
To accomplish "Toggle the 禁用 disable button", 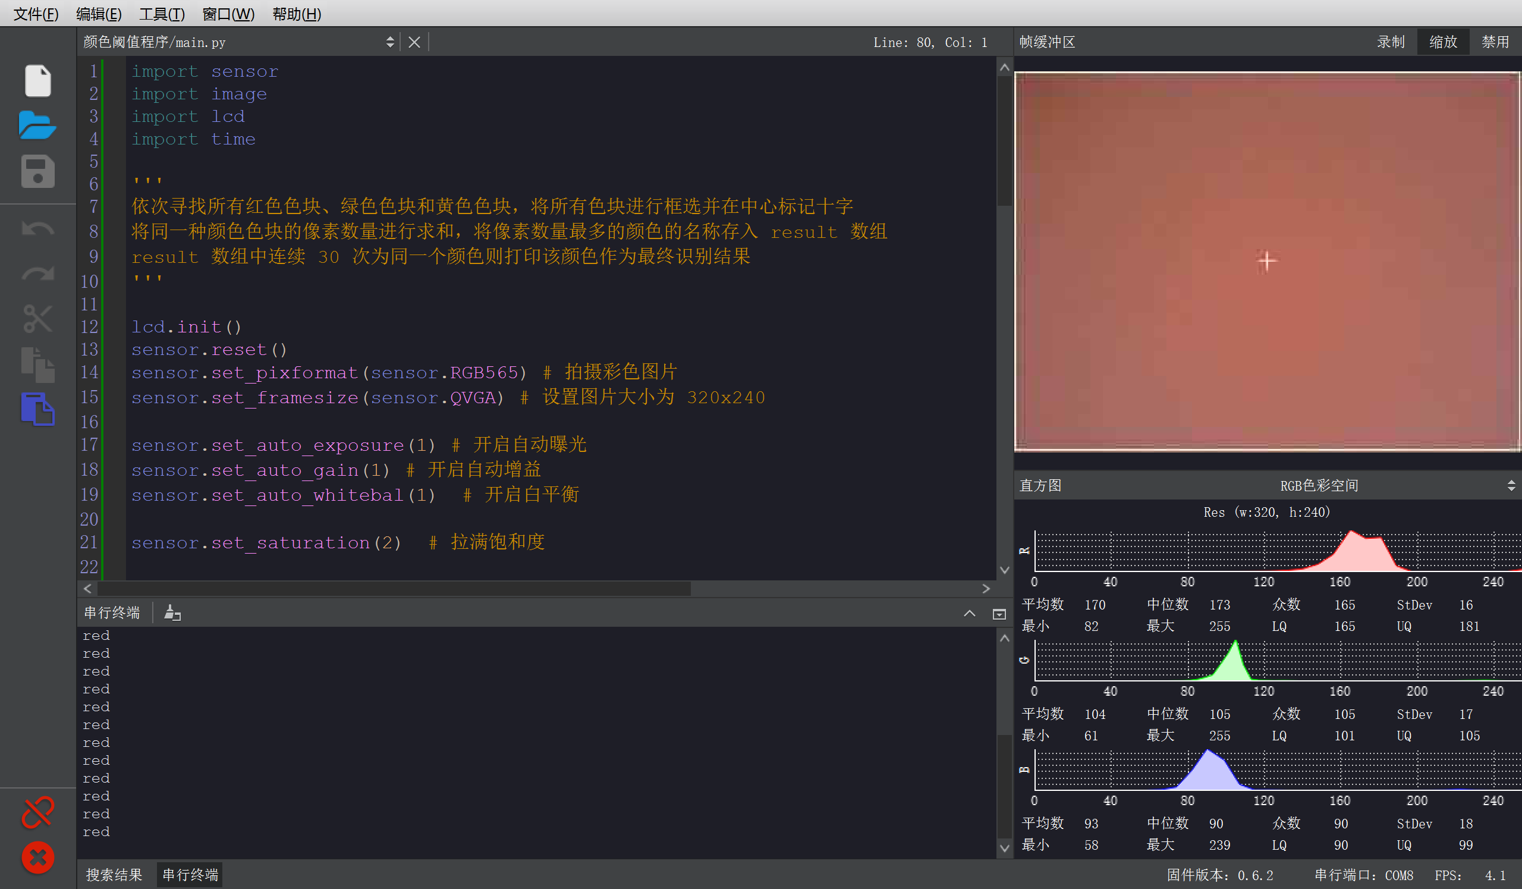I will (1495, 42).
